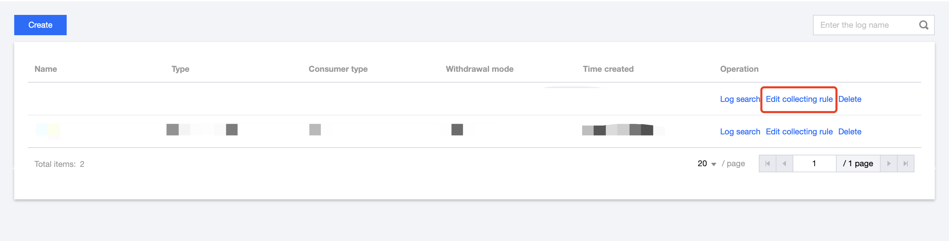
Task: Focus the 'Enter the log name' search field
Action: point(866,25)
